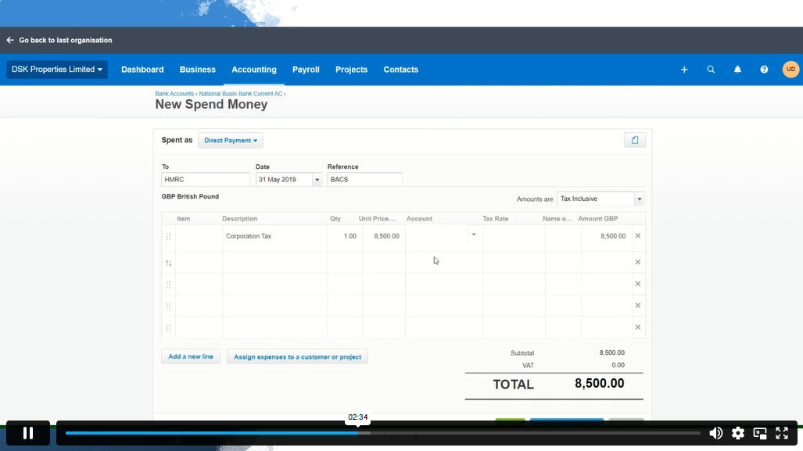Open notifications bell icon
This screenshot has width=803, height=451.
tap(737, 70)
